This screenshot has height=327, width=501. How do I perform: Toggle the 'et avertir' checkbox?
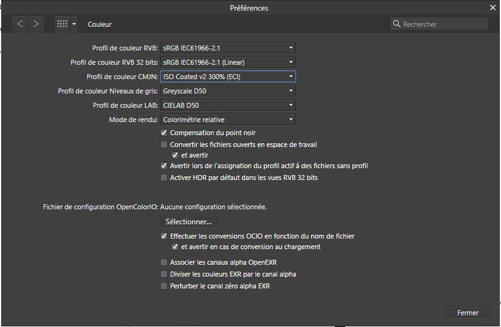(175, 155)
